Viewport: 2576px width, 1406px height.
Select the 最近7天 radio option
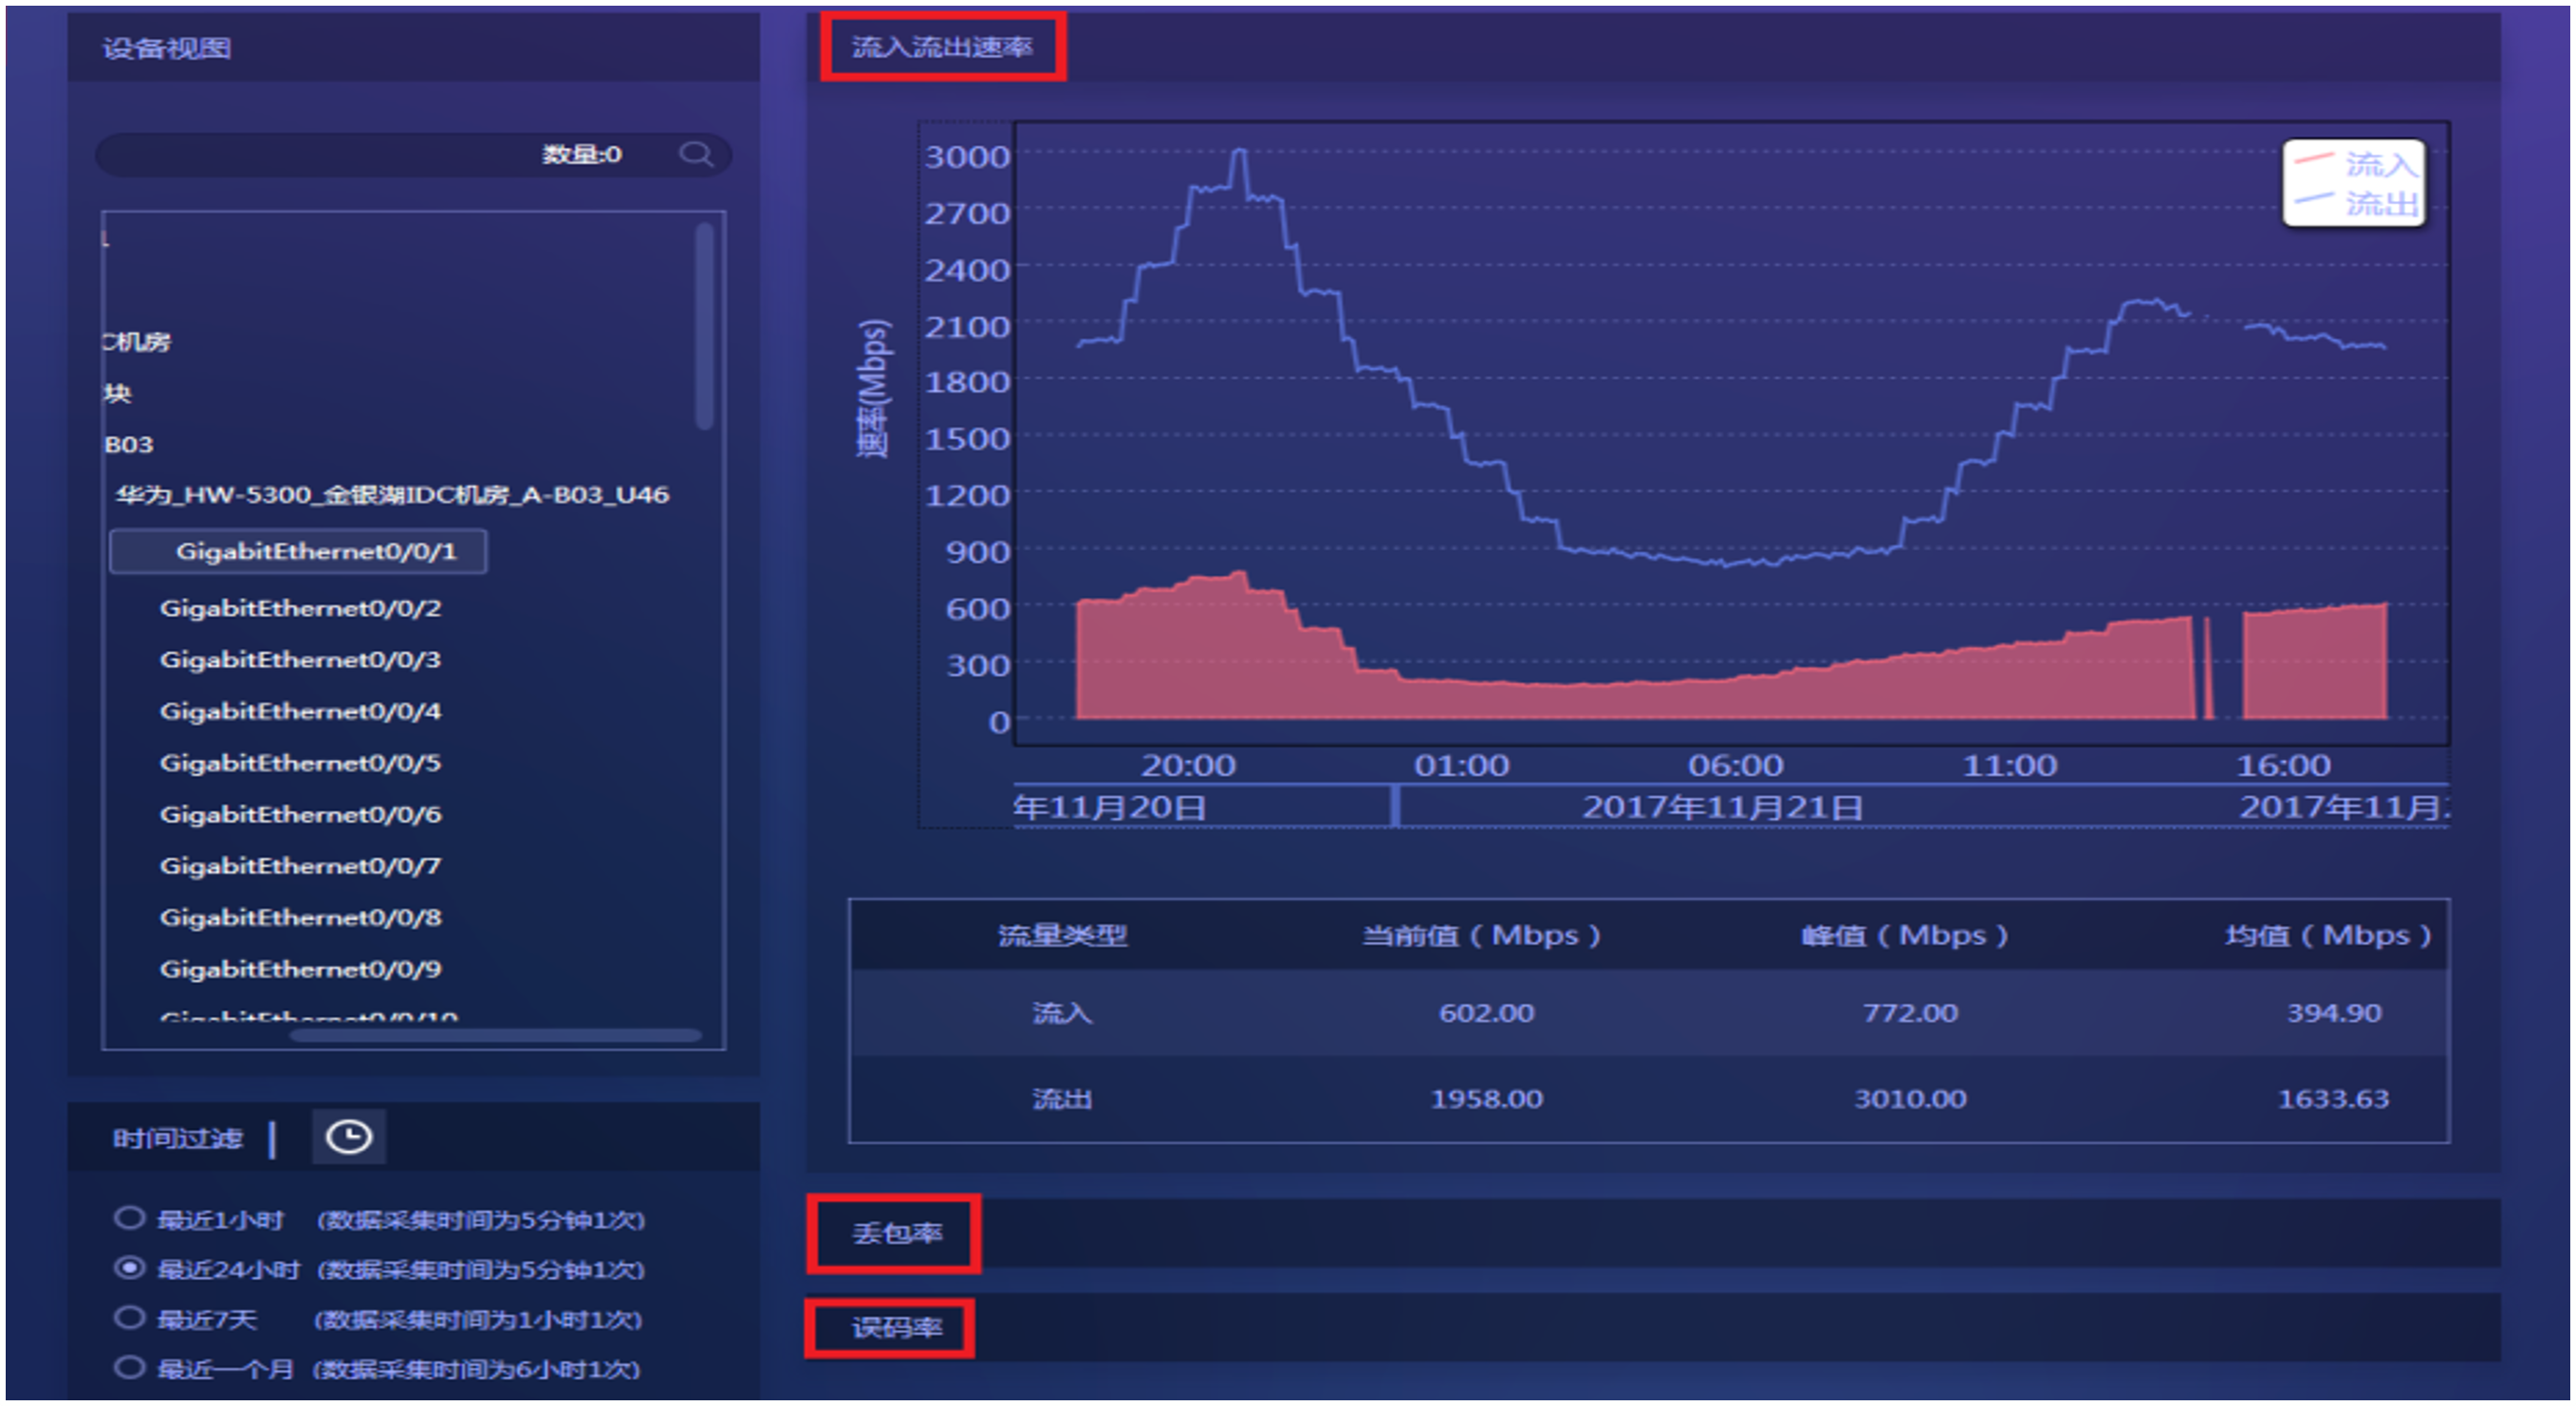coord(129,1318)
